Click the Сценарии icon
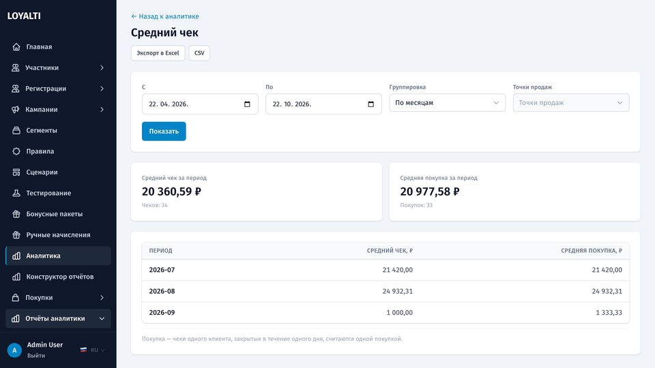 tap(16, 172)
